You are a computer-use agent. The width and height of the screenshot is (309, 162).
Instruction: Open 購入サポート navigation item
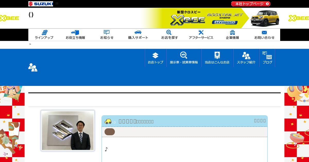click(138, 35)
